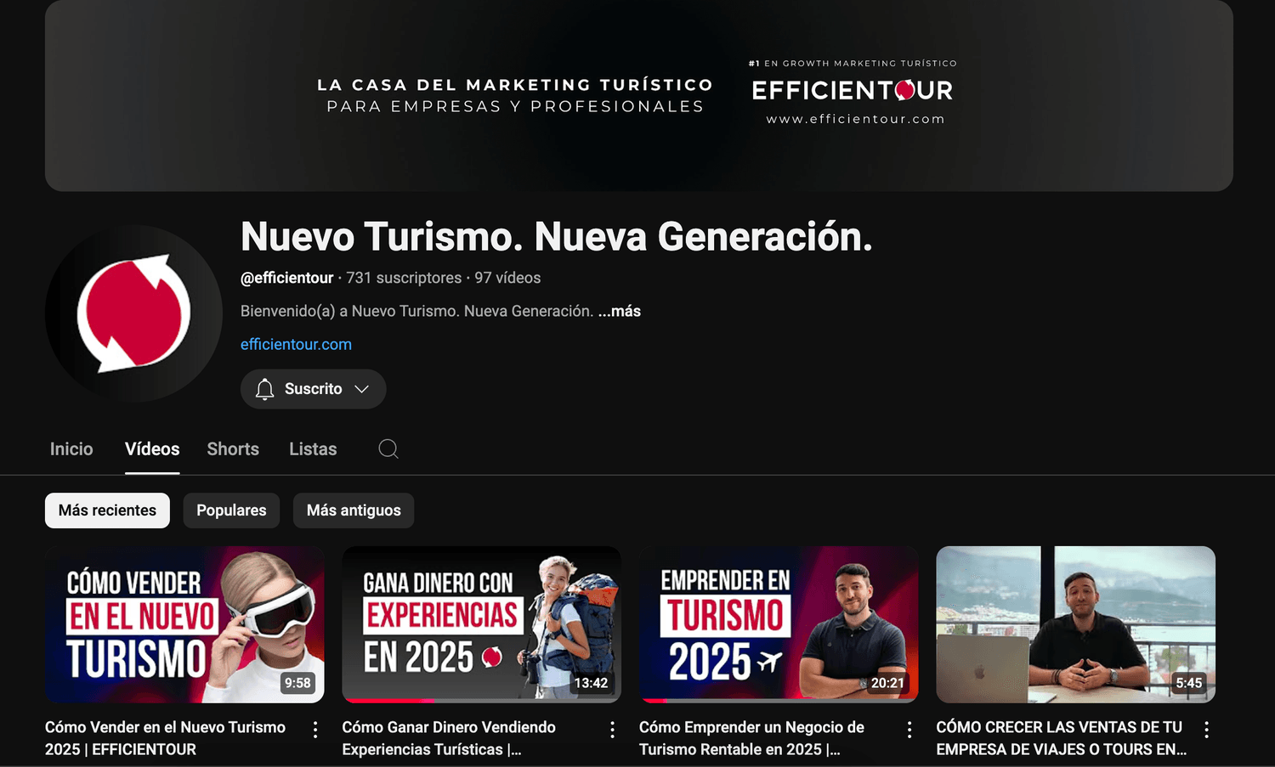Viewport: 1275px width, 767px height.
Task: Open the 5:45 laptop desk video thumbnail
Action: coord(1075,624)
